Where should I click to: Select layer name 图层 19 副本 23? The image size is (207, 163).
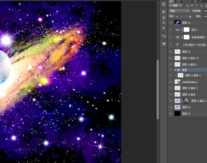(190, 58)
